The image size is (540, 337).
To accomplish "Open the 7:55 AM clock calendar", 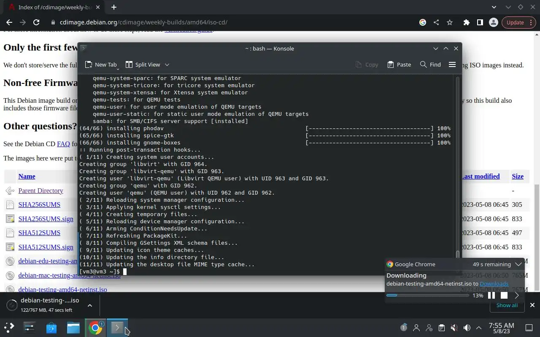I will [501, 328].
